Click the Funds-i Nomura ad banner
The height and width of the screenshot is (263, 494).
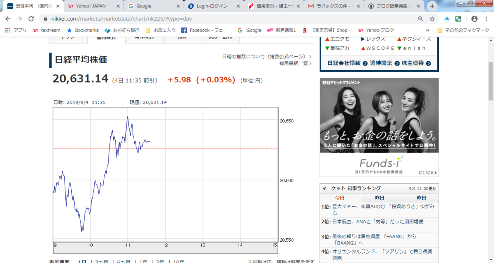coord(379,127)
